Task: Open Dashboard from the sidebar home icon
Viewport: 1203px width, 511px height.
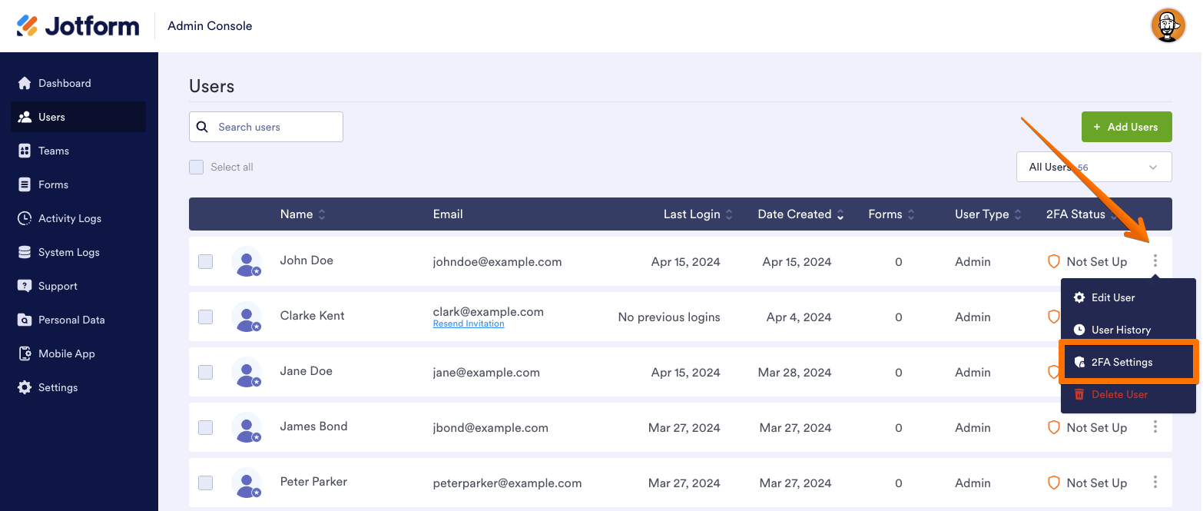Action: [x=25, y=83]
